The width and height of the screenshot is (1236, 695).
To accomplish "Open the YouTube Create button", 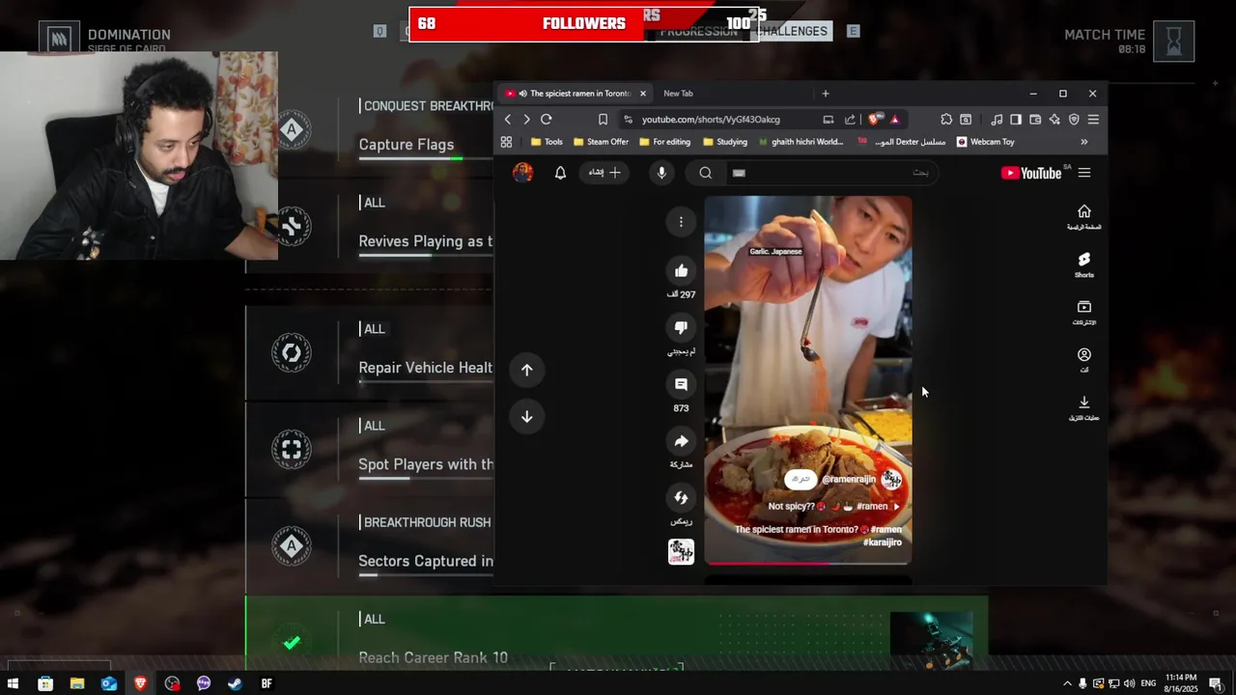I will [604, 173].
